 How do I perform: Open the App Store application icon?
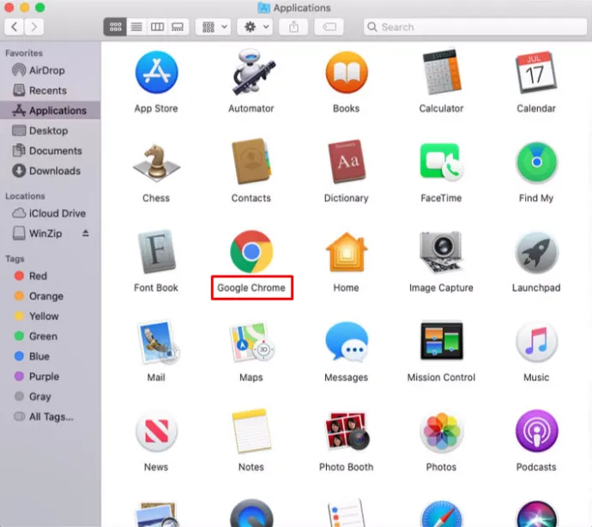pyautogui.click(x=156, y=73)
